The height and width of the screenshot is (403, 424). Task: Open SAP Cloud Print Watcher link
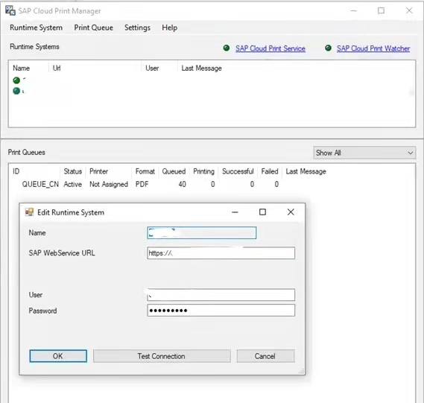click(373, 48)
